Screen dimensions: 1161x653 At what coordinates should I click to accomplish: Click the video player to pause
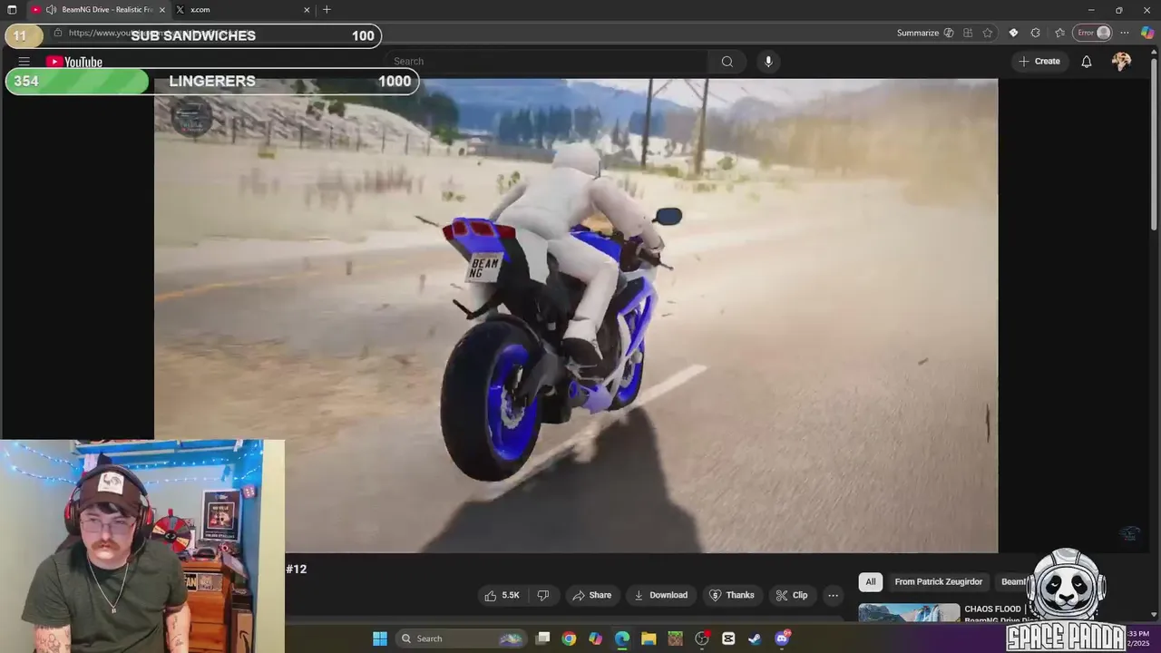tap(576, 316)
